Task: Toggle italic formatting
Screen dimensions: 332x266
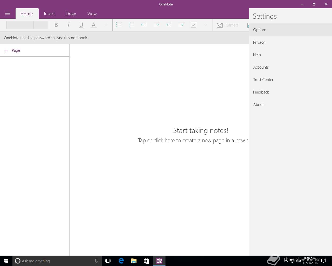Action: pos(68,25)
